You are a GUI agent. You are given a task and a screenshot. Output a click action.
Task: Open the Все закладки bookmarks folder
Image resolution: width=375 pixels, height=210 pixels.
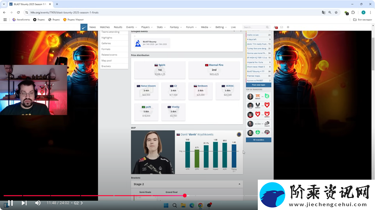(x=362, y=20)
